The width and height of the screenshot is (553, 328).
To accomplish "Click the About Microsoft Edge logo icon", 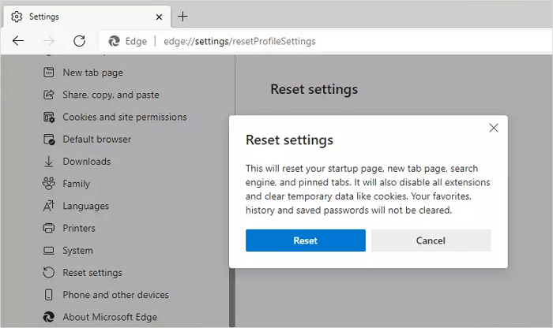I will (x=47, y=317).
